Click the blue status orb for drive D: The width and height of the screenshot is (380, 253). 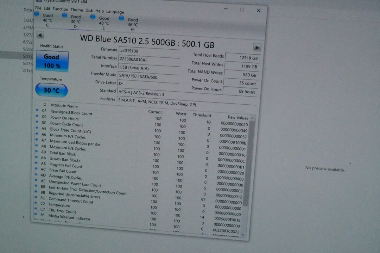click(65, 15)
